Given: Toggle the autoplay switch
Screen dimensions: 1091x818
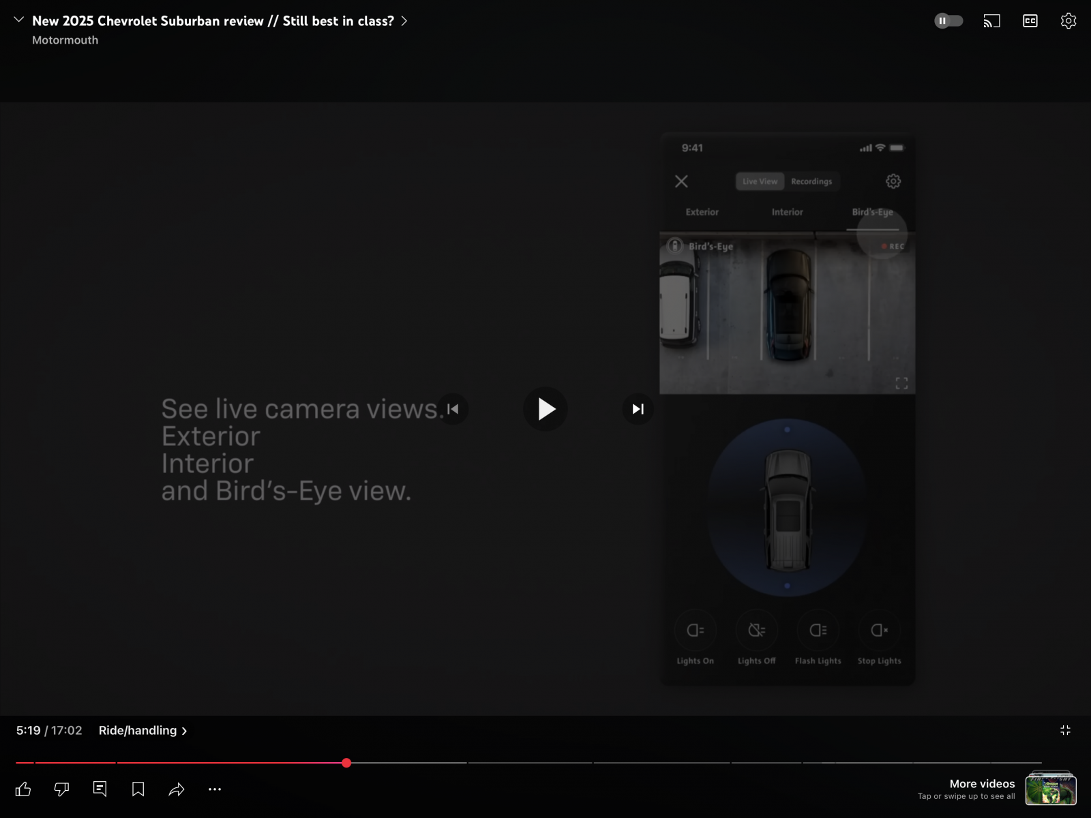Looking at the screenshot, I should click(x=948, y=21).
